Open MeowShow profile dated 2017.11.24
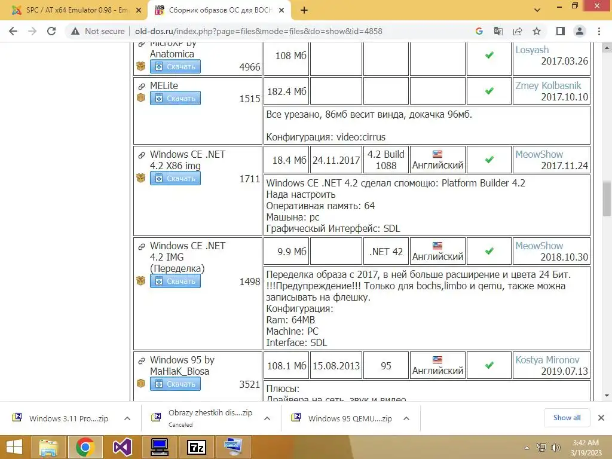 pyautogui.click(x=539, y=154)
